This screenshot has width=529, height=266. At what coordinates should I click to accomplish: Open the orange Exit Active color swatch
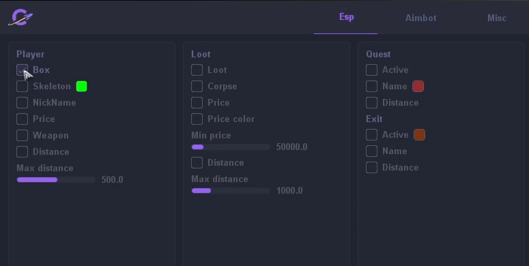(x=419, y=135)
